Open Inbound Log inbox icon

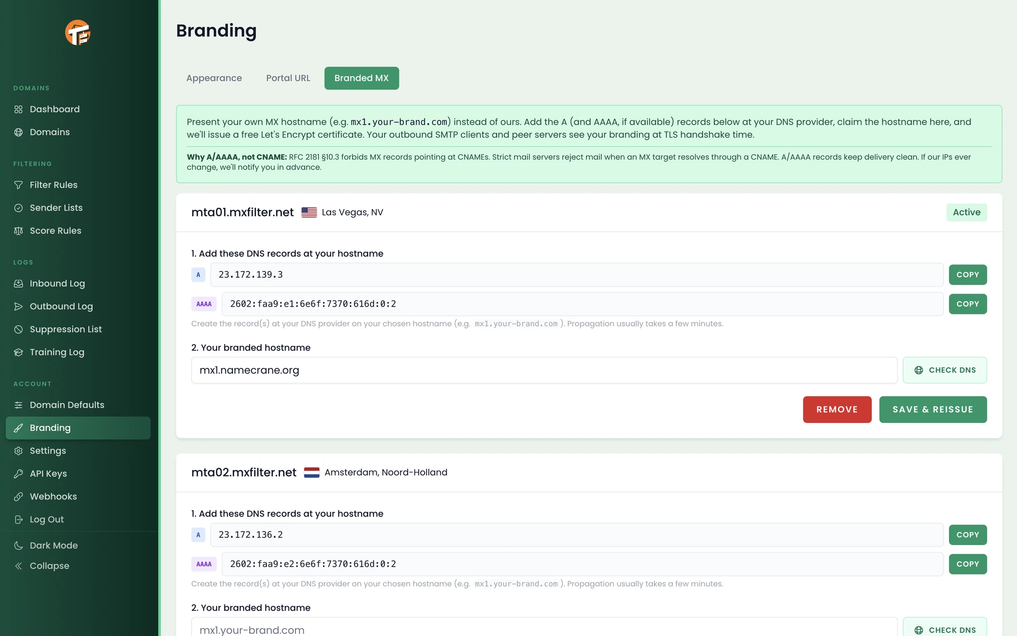click(x=18, y=283)
